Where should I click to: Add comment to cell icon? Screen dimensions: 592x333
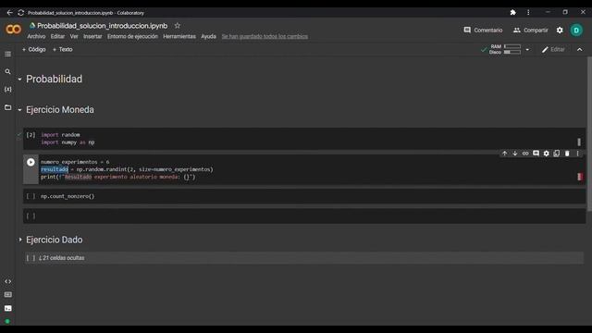(x=536, y=154)
